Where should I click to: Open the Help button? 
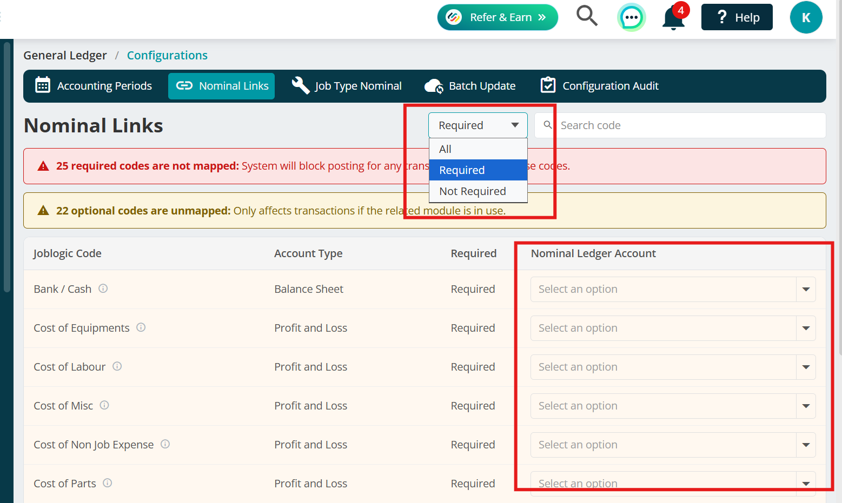[737, 17]
